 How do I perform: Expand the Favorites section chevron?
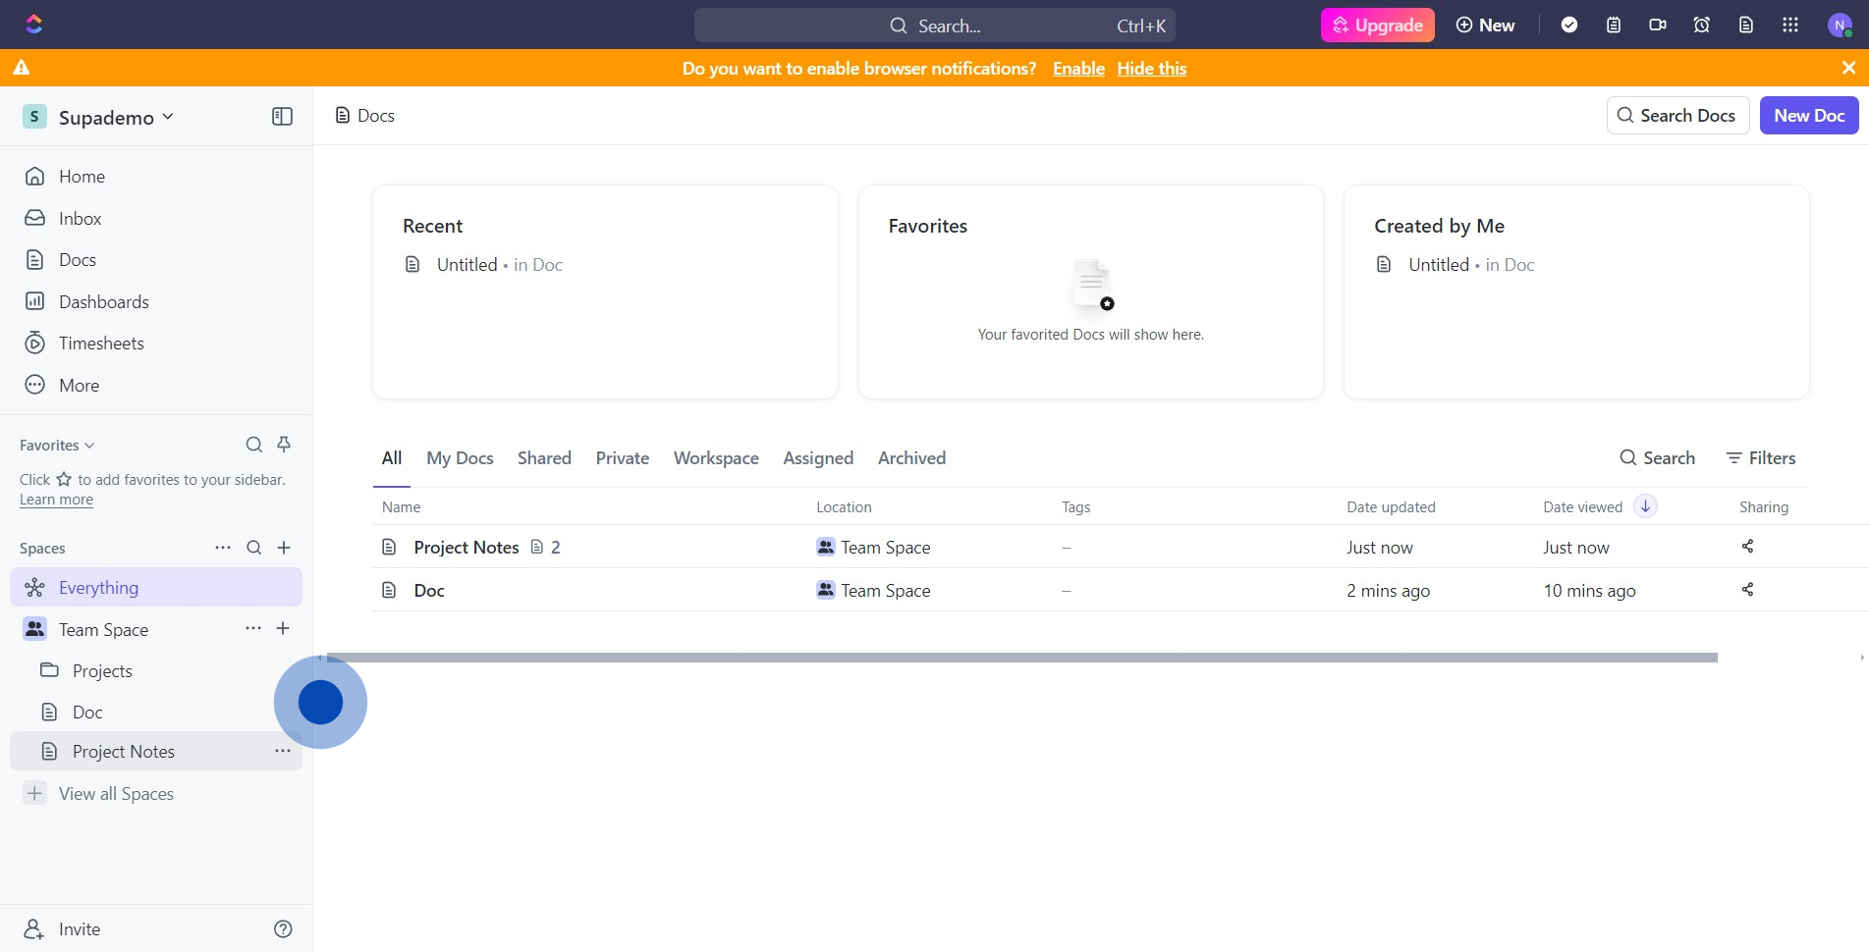click(x=89, y=446)
